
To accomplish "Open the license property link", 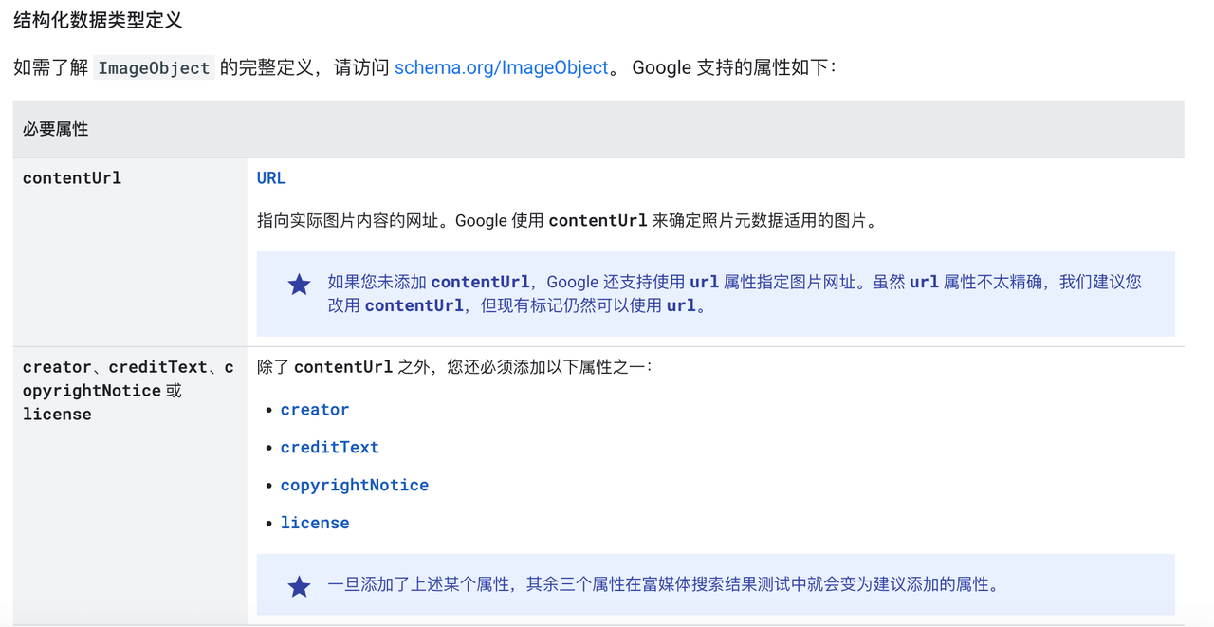I will pos(315,524).
